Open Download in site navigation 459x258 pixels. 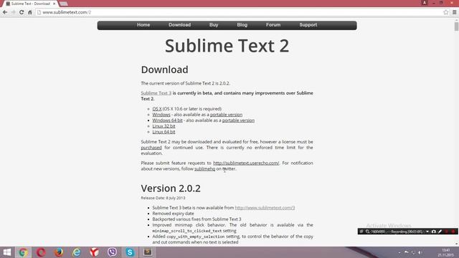click(180, 25)
